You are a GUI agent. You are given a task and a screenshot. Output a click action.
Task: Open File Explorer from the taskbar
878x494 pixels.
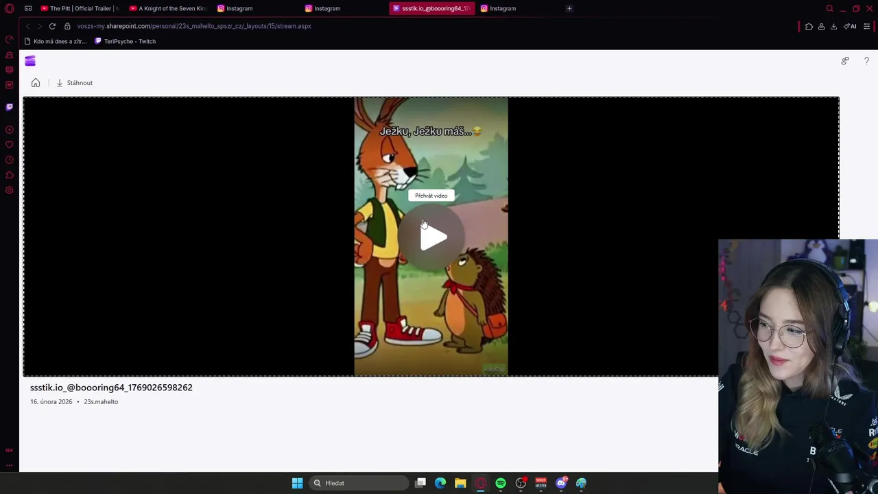pos(460,483)
